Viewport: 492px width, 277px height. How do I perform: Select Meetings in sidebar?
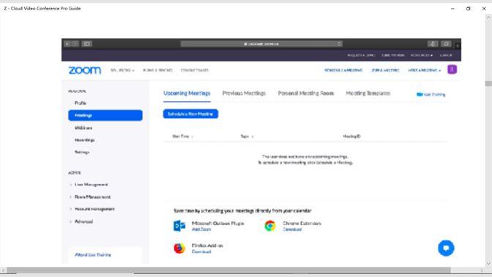pyautogui.click(x=105, y=115)
